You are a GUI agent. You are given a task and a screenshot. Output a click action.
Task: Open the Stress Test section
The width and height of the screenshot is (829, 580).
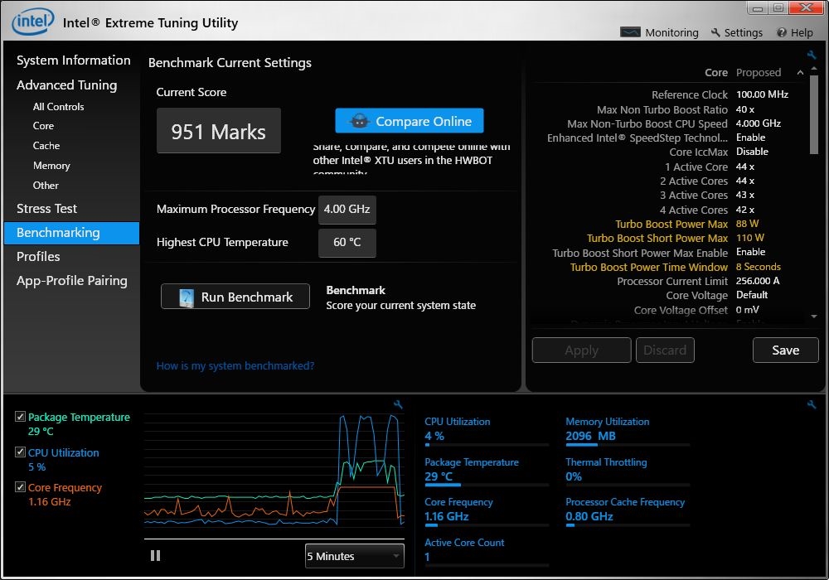[x=46, y=209]
